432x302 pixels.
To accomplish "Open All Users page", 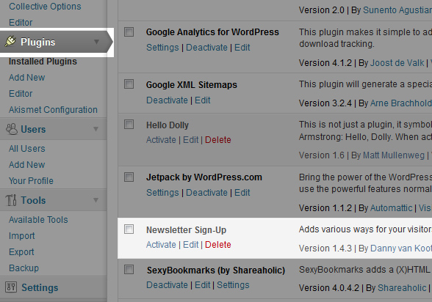I will (27, 149).
